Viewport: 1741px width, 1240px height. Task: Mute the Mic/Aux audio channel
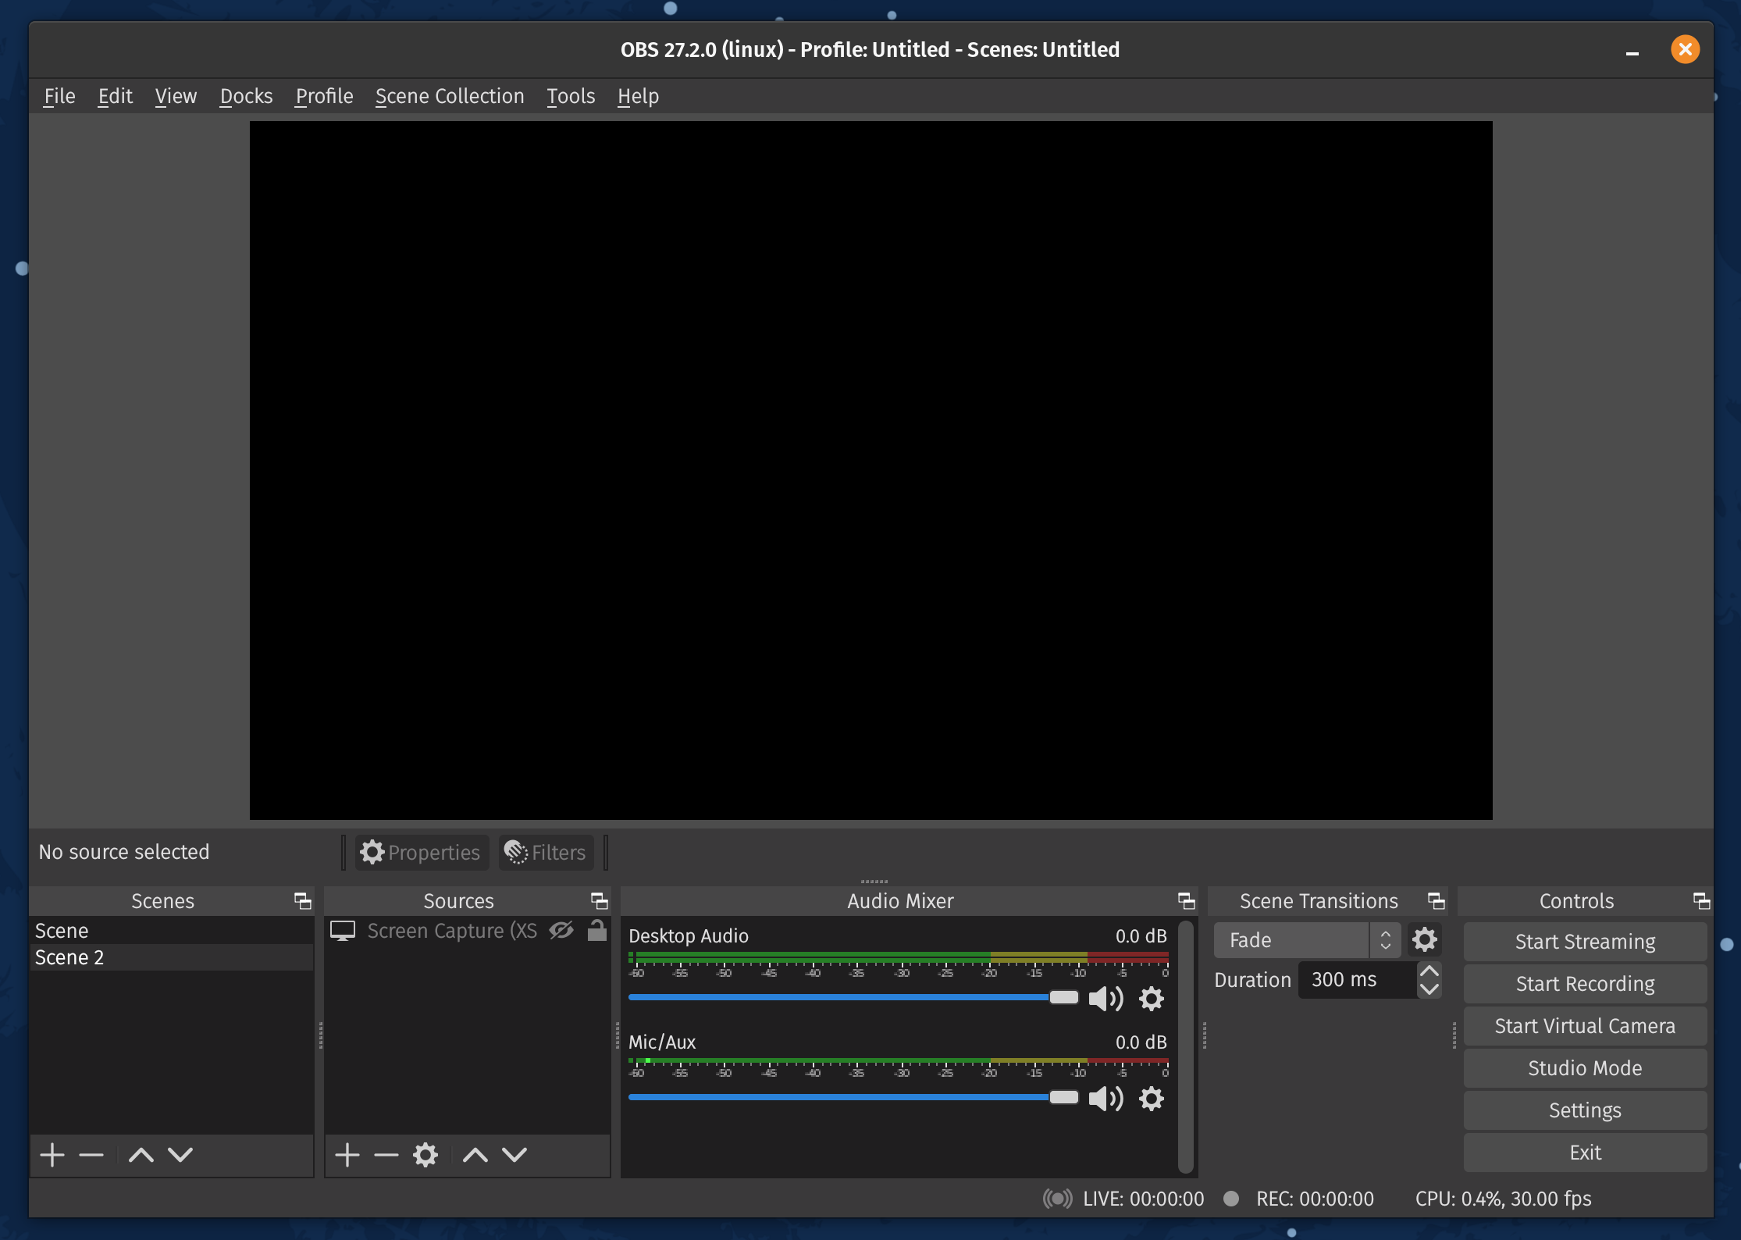click(1105, 1099)
